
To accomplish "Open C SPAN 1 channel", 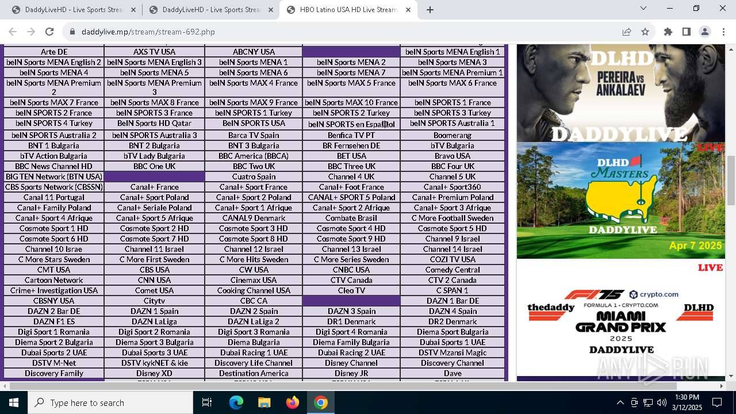I will pyautogui.click(x=453, y=290).
